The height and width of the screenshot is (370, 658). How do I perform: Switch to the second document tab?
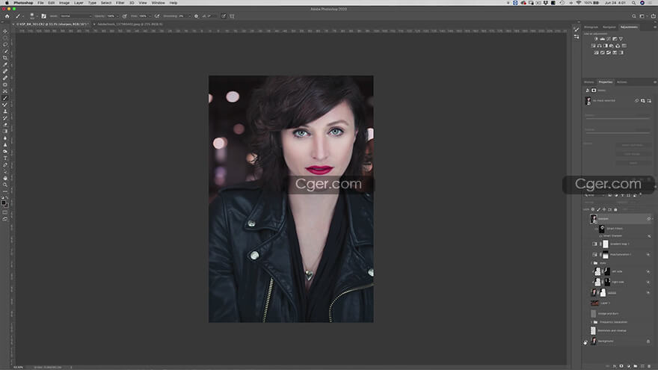[x=130, y=25]
